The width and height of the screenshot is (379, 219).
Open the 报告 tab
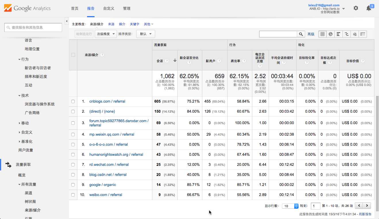[x=91, y=8]
